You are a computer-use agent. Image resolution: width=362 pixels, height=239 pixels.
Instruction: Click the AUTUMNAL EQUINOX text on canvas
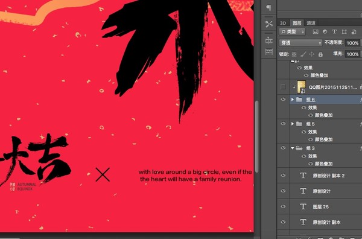pos(27,186)
